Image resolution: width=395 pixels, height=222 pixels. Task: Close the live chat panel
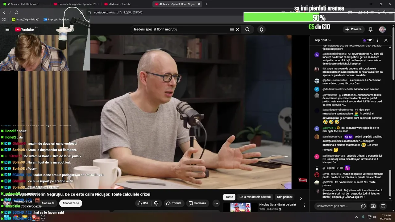pyautogui.click(x=386, y=40)
